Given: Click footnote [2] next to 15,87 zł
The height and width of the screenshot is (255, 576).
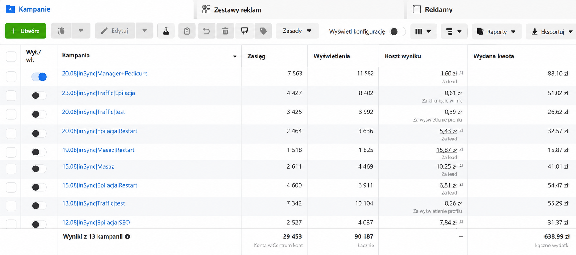Looking at the screenshot, I should pyautogui.click(x=460, y=149).
